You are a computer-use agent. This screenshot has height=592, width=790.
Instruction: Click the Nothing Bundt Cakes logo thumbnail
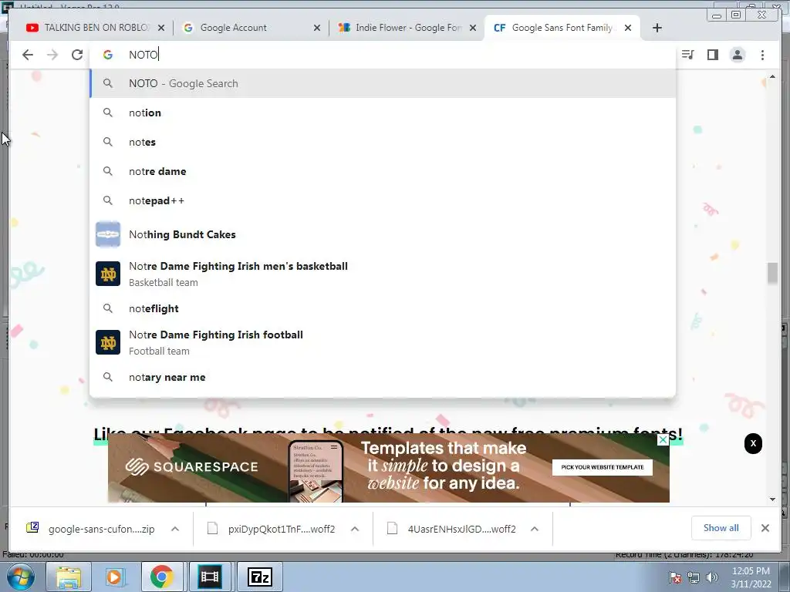click(x=108, y=234)
